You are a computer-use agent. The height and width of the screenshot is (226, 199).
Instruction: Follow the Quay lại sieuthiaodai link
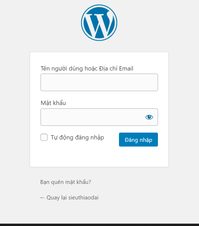(69, 198)
